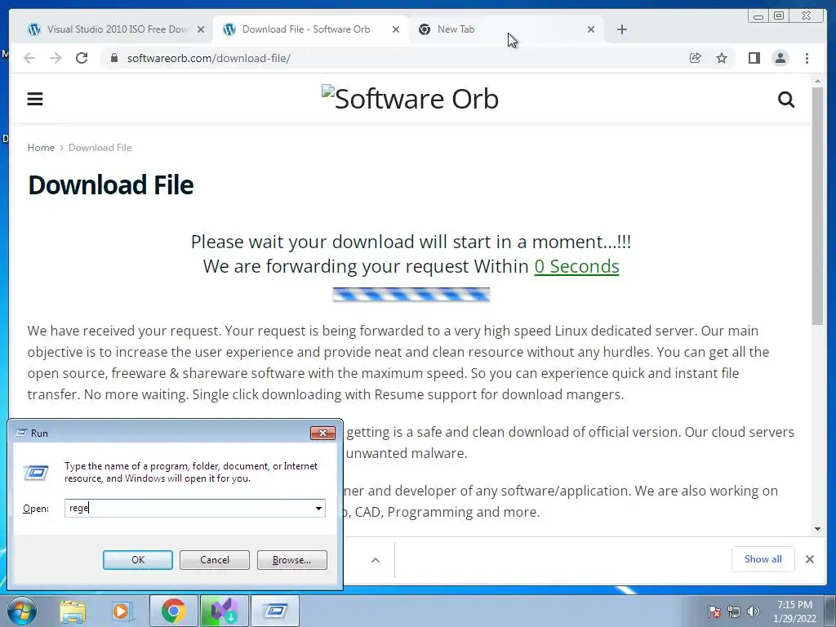Click Browse... in the Run dialog

pyautogui.click(x=291, y=560)
